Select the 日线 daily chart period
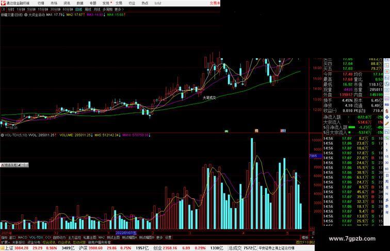This screenshot has width=390, height=251. click(78, 9)
